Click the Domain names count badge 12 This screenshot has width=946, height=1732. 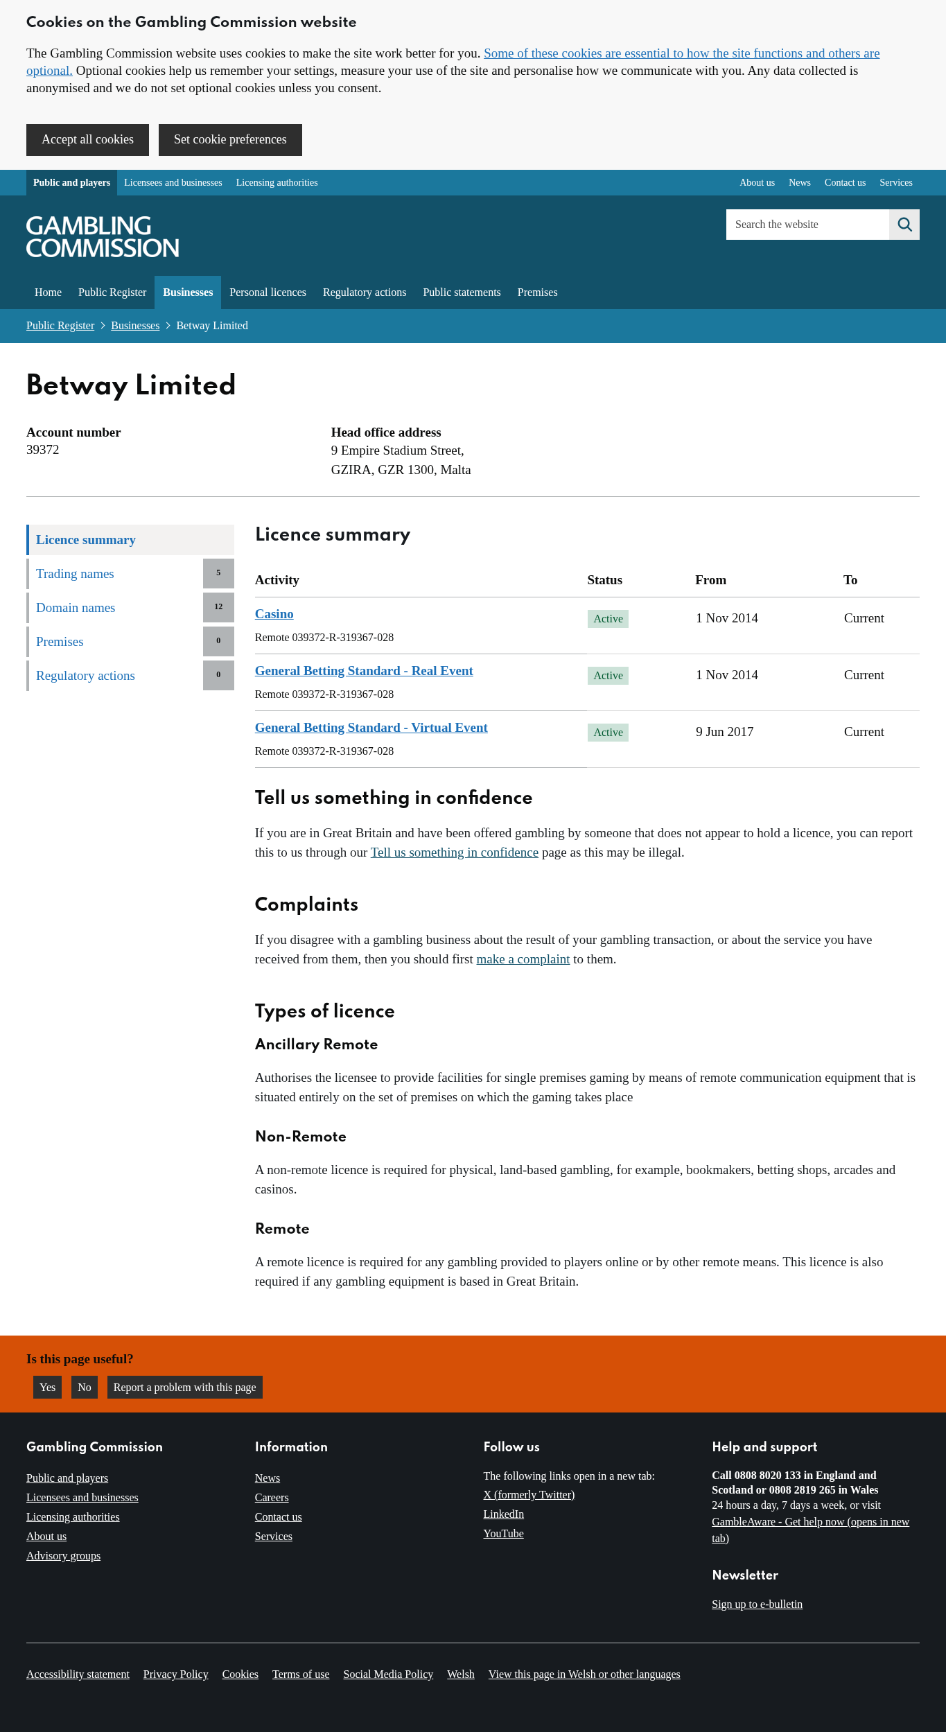pyautogui.click(x=218, y=607)
